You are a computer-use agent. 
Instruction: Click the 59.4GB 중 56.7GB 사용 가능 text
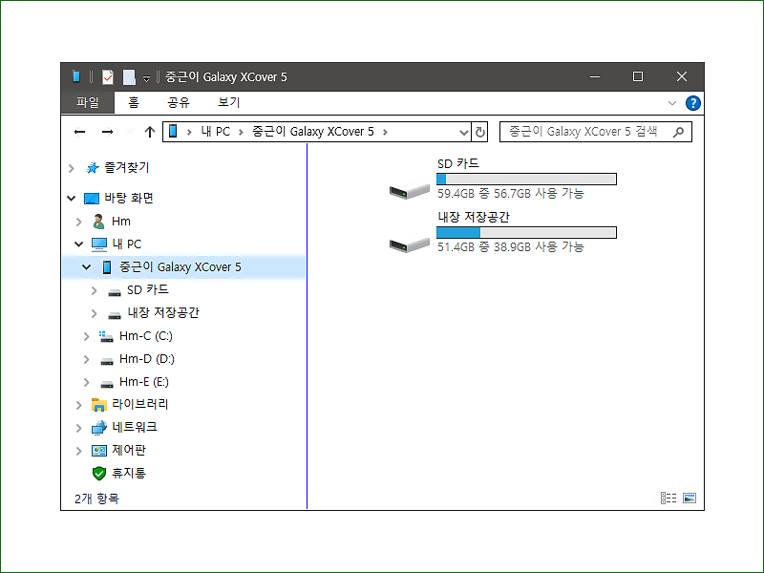510,194
